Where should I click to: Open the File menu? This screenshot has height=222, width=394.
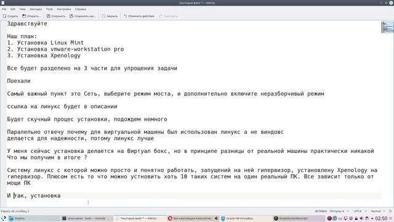(4, 9)
